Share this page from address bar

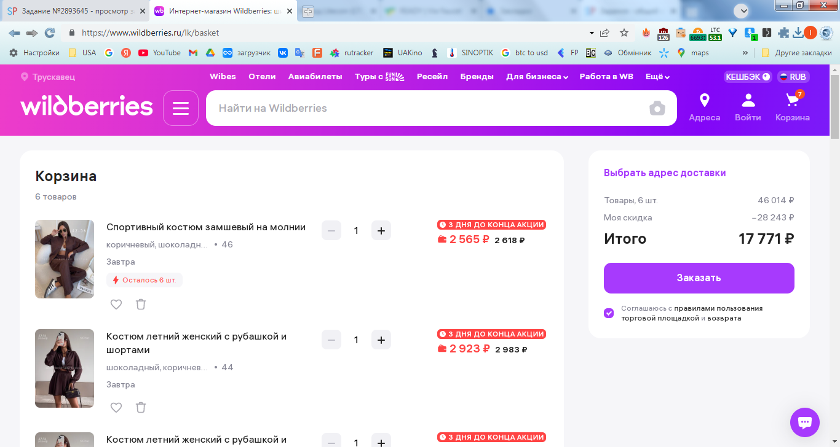[x=605, y=33]
